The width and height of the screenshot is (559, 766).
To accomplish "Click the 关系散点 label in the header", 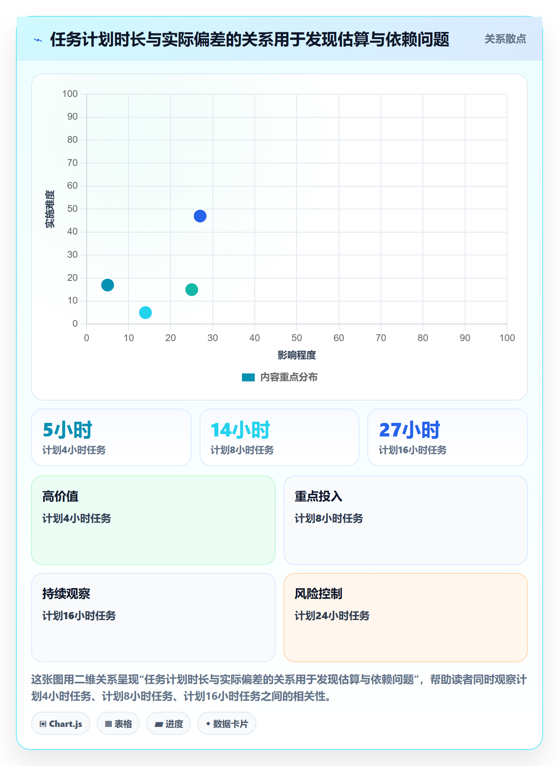I will [x=505, y=39].
